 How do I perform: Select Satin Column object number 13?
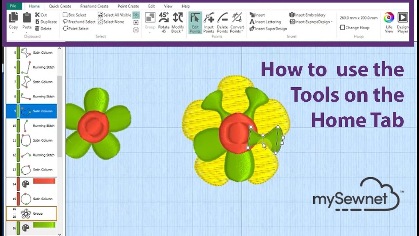pos(31,169)
